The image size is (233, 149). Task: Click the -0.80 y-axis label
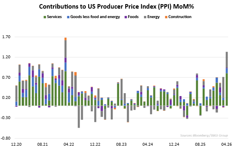(6, 138)
